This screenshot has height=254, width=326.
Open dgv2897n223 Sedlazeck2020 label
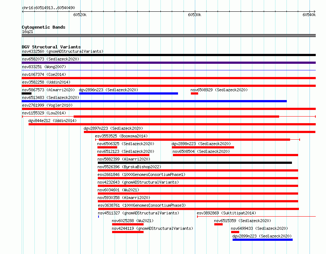pyautogui.click(x=113, y=128)
